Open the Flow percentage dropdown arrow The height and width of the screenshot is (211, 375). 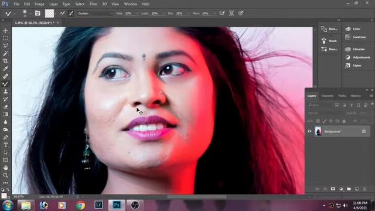pos(214,13)
